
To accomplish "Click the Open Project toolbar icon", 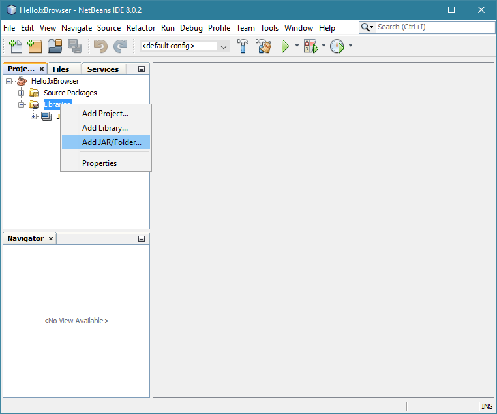I will (55, 46).
